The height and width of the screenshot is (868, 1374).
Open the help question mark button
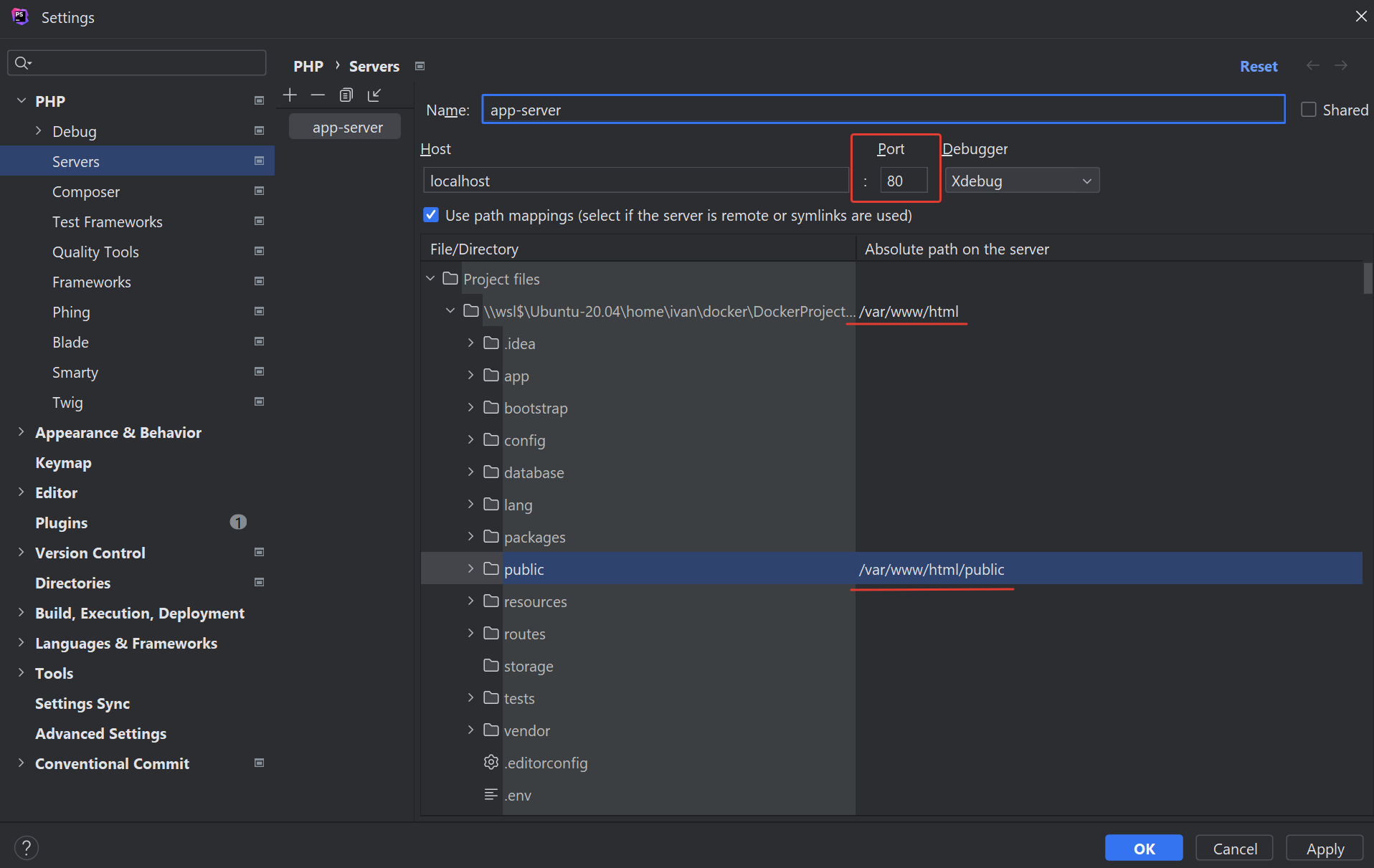click(x=27, y=848)
